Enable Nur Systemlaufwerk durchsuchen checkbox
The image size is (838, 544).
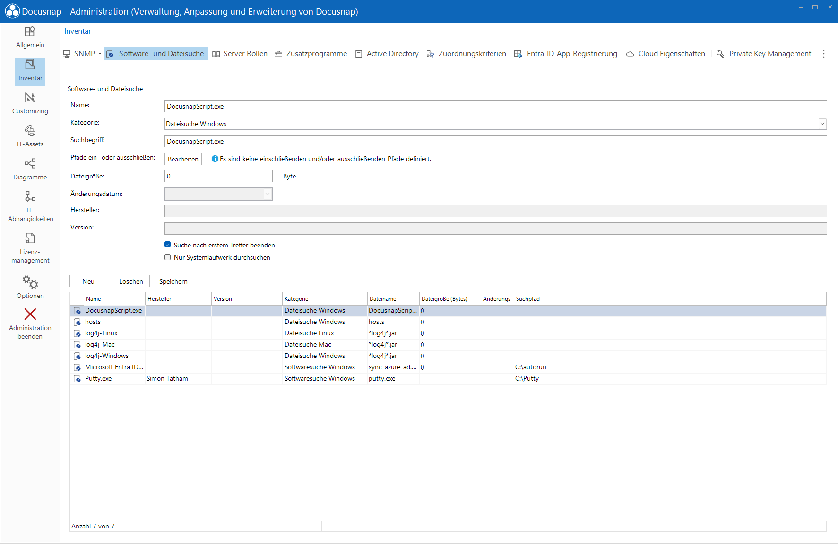(167, 257)
